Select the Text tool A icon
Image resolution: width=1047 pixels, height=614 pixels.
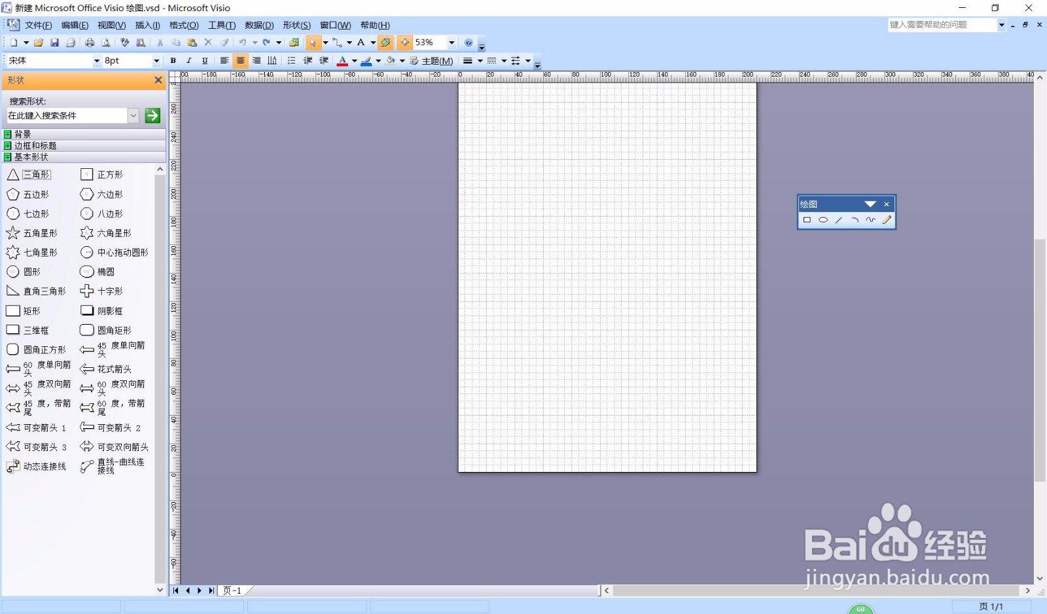361,43
